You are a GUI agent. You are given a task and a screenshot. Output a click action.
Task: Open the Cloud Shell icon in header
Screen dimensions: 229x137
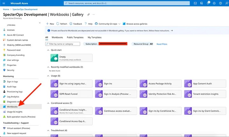[195, 3]
